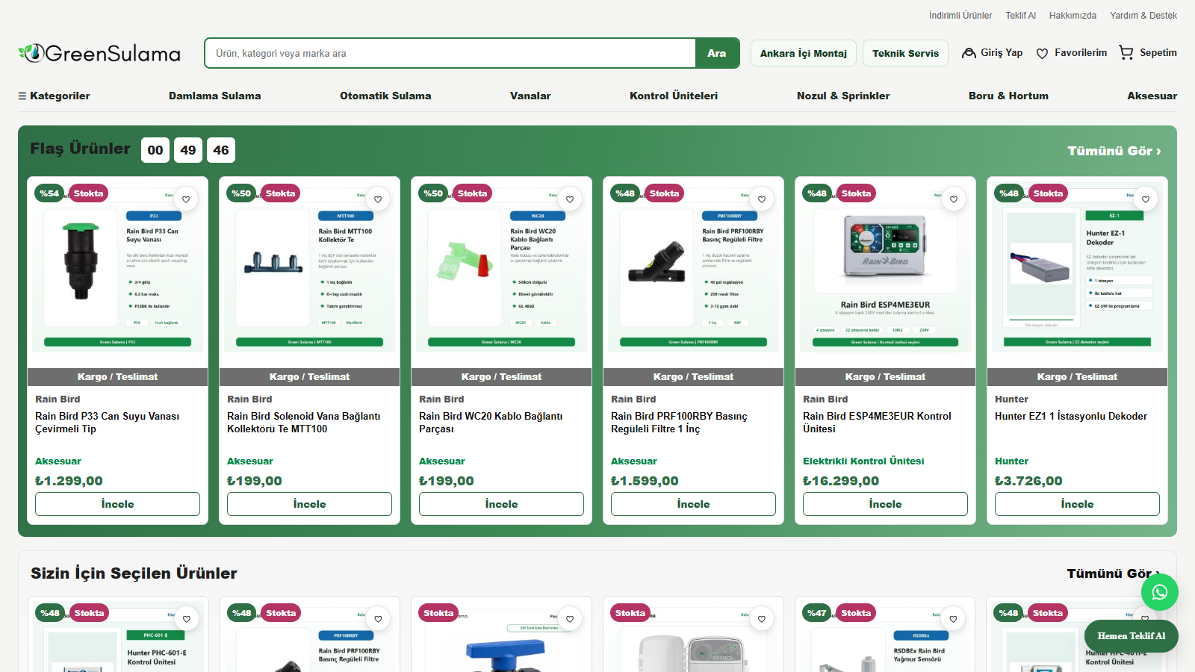Open title Rain Bird PRF100RBY Basınç Regüleli Filtre

tap(679, 423)
